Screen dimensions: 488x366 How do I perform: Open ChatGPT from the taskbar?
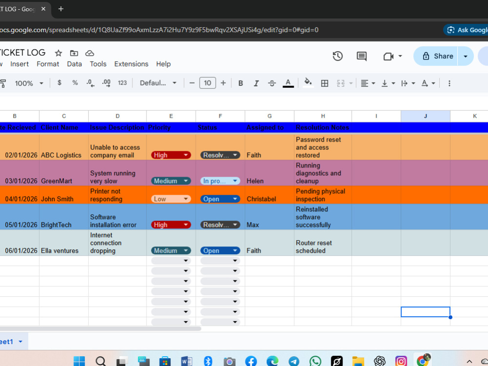(x=380, y=361)
